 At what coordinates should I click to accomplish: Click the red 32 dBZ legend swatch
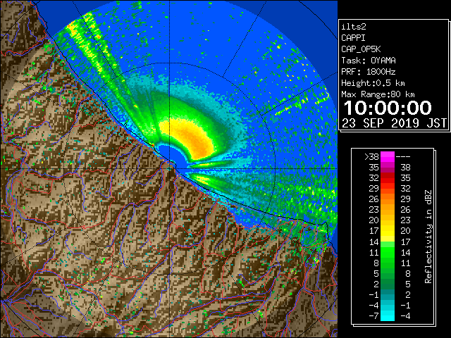coord(388,178)
